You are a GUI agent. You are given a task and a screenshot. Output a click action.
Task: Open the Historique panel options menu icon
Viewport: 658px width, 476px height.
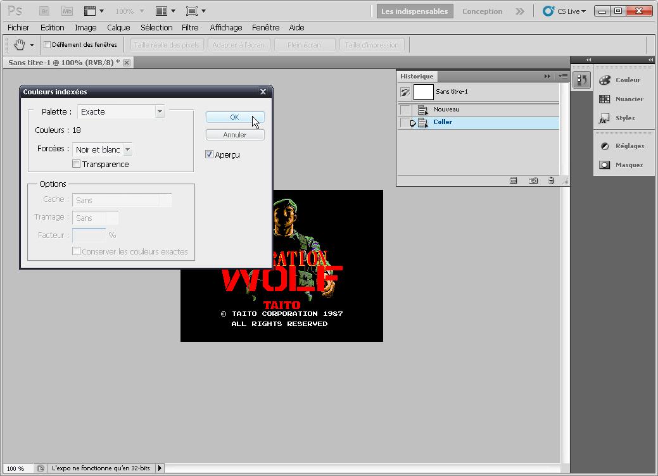(x=563, y=77)
